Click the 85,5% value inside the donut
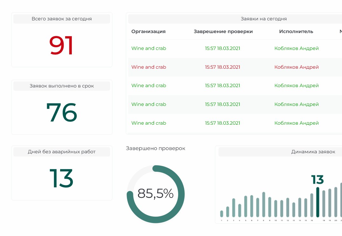Screen dimensions: 342x236 [156, 193]
